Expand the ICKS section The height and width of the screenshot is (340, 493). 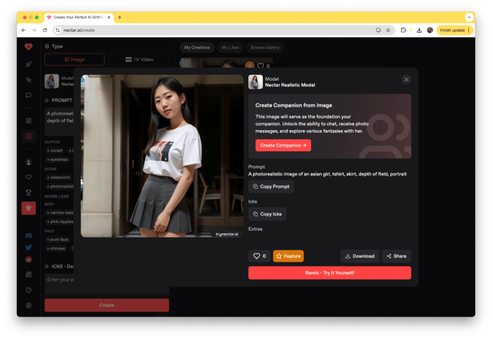pyautogui.click(x=61, y=266)
